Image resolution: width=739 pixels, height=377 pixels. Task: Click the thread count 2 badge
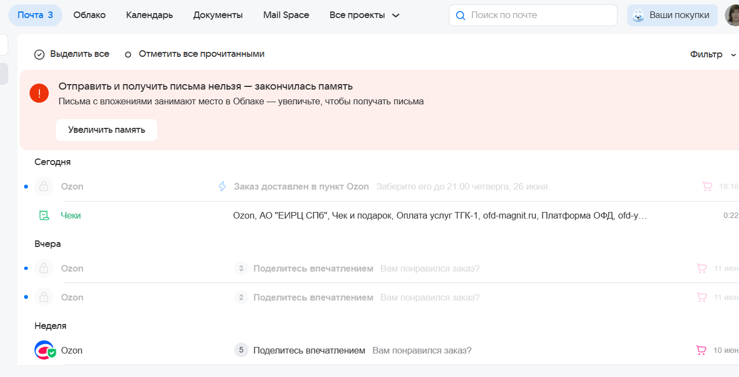pyautogui.click(x=241, y=297)
